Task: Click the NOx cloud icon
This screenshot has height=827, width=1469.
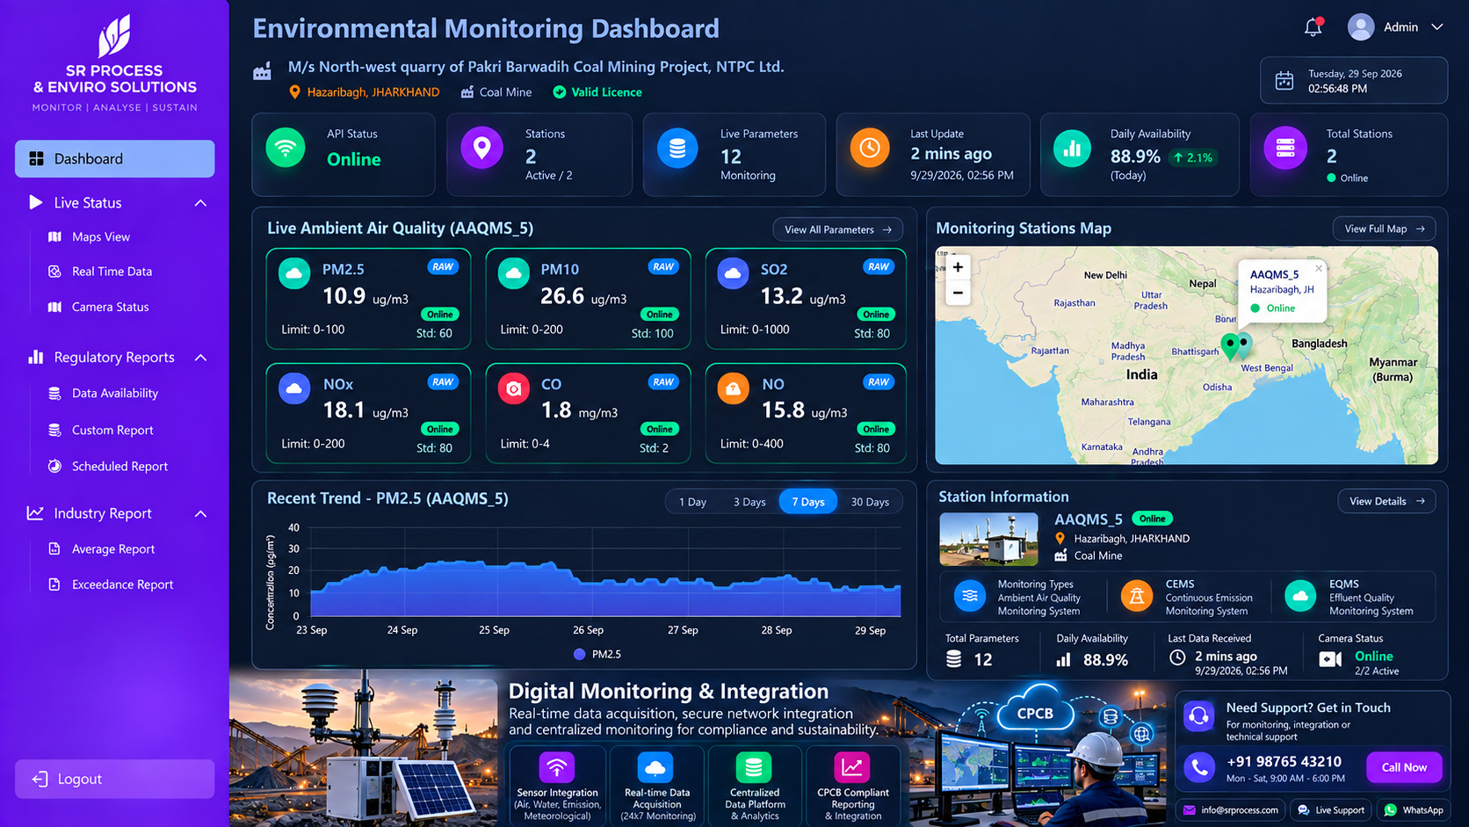Action: coord(294,388)
